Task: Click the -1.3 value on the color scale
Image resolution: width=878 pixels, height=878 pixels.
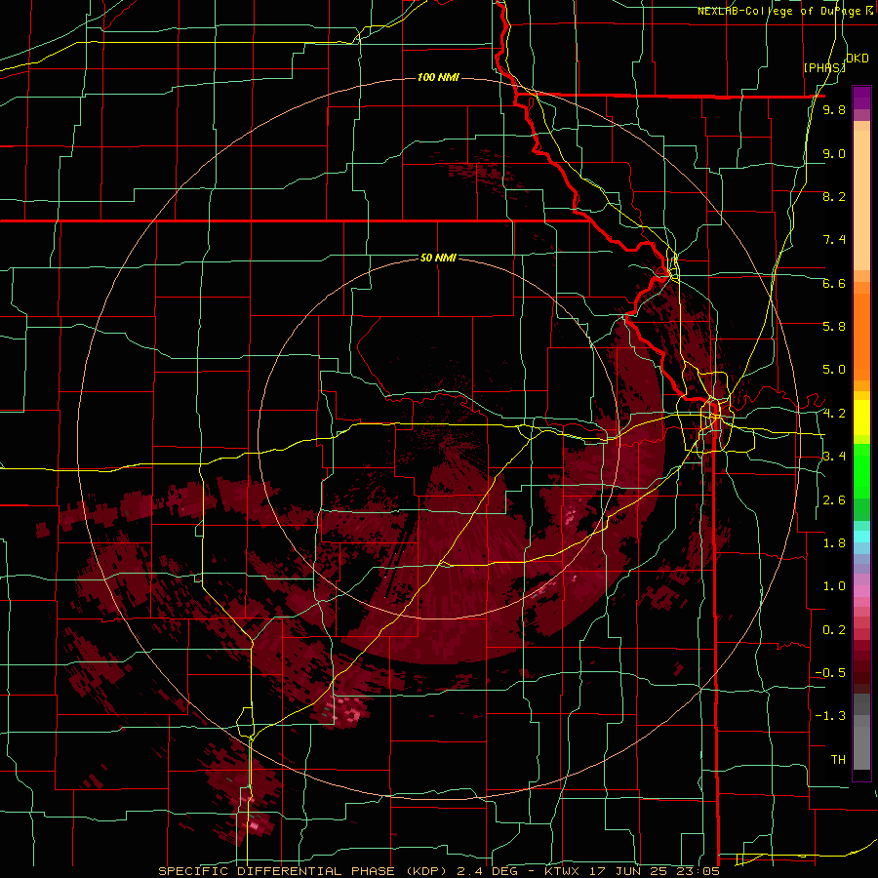Action: [x=830, y=716]
